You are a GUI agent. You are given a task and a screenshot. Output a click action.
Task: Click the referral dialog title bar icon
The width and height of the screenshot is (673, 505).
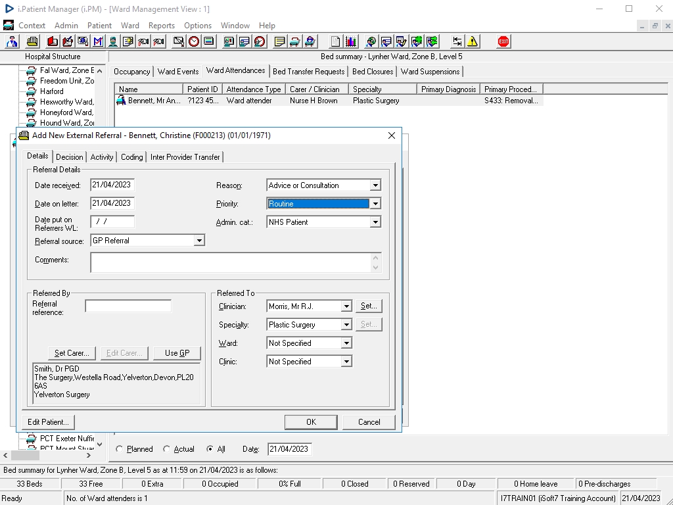pos(24,135)
